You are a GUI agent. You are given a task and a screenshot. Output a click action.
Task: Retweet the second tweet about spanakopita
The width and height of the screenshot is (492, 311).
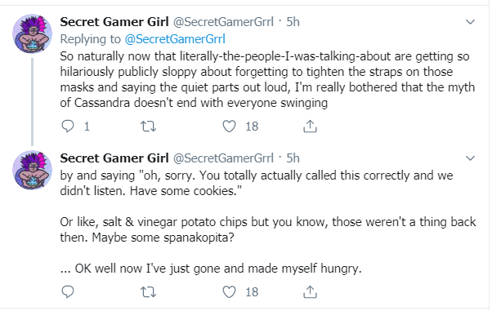click(x=148, y=292)
